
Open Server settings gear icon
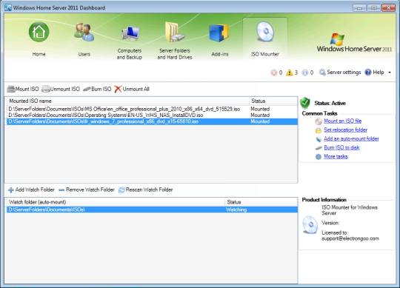(322, 73)
